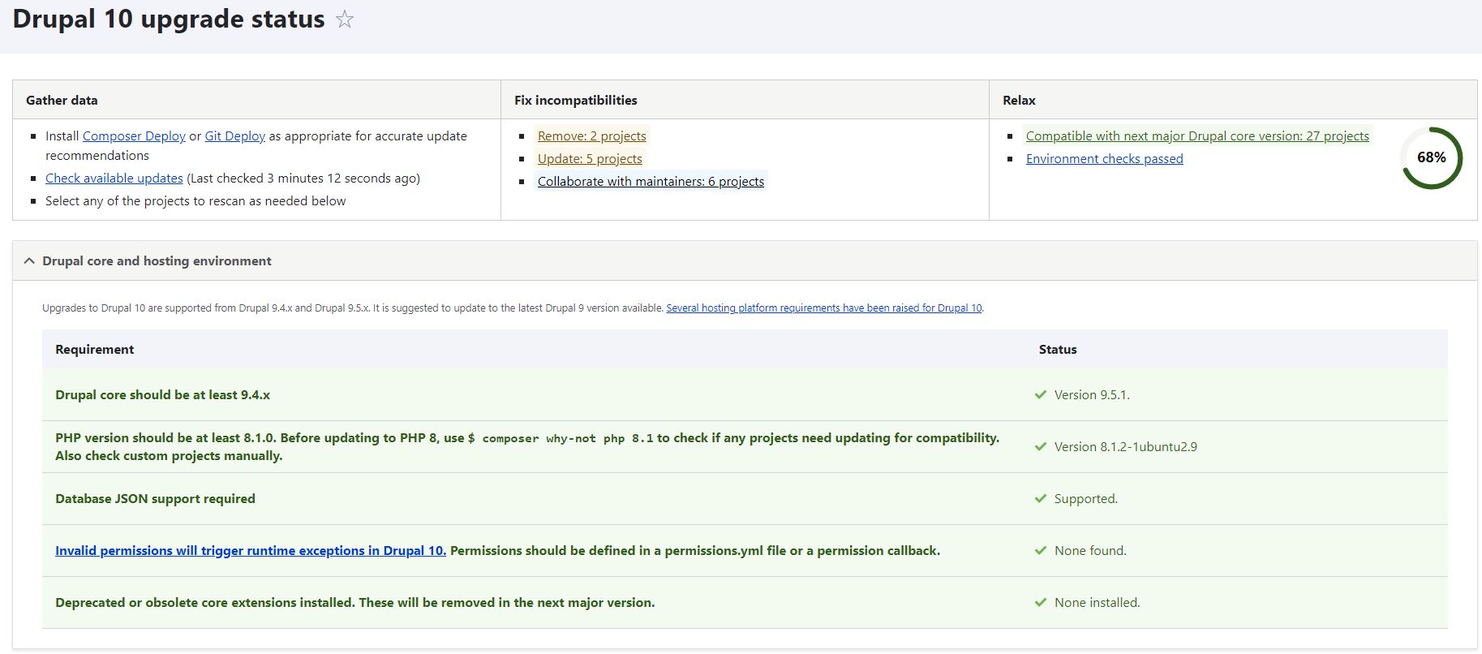Click the 68% progress circle
The image size is (1482, 654).
click(1431, 157)
